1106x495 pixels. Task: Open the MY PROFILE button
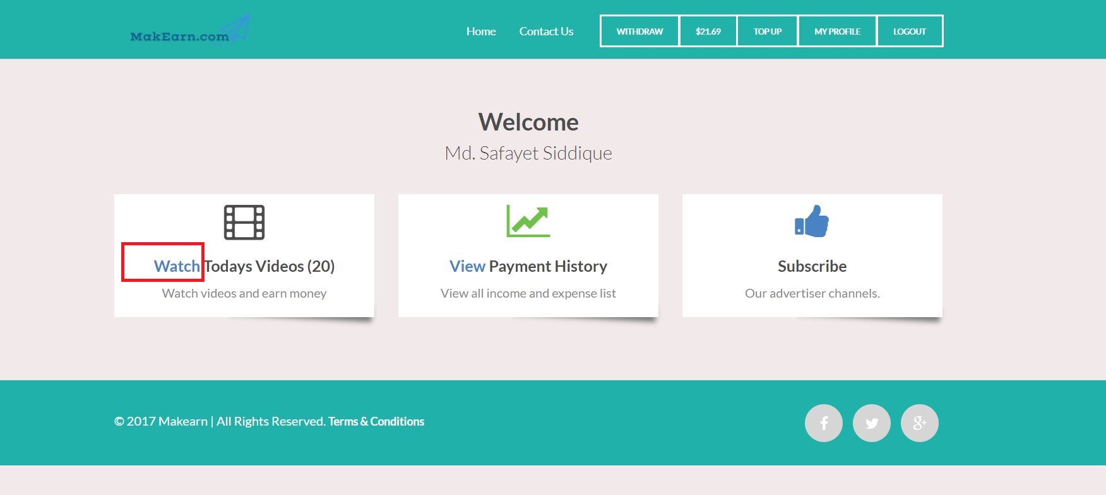tap(837, 32)
